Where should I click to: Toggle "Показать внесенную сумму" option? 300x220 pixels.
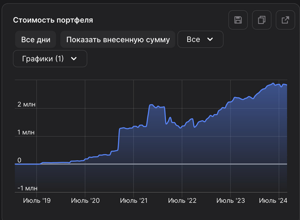coord(118,40)
